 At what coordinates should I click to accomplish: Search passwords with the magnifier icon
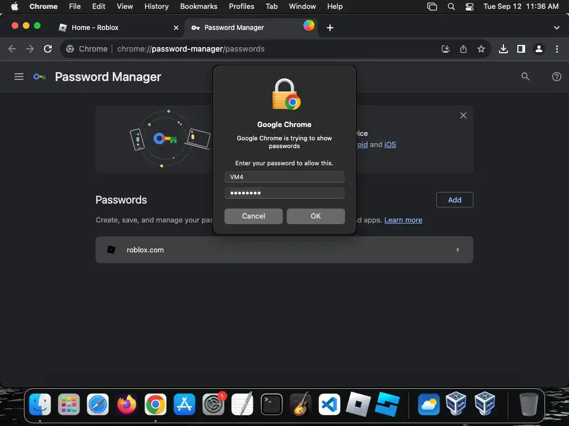(x=525, y=77)
